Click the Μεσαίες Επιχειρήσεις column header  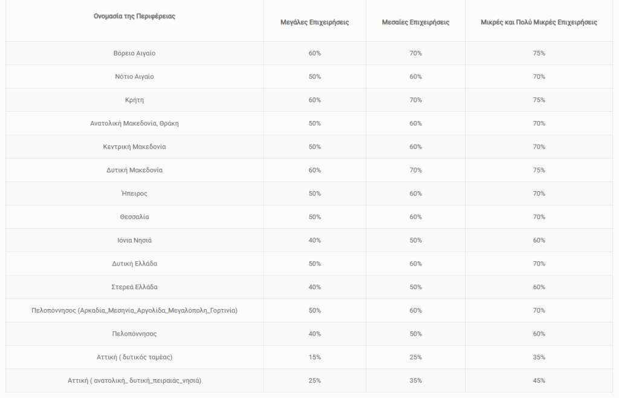415,22
